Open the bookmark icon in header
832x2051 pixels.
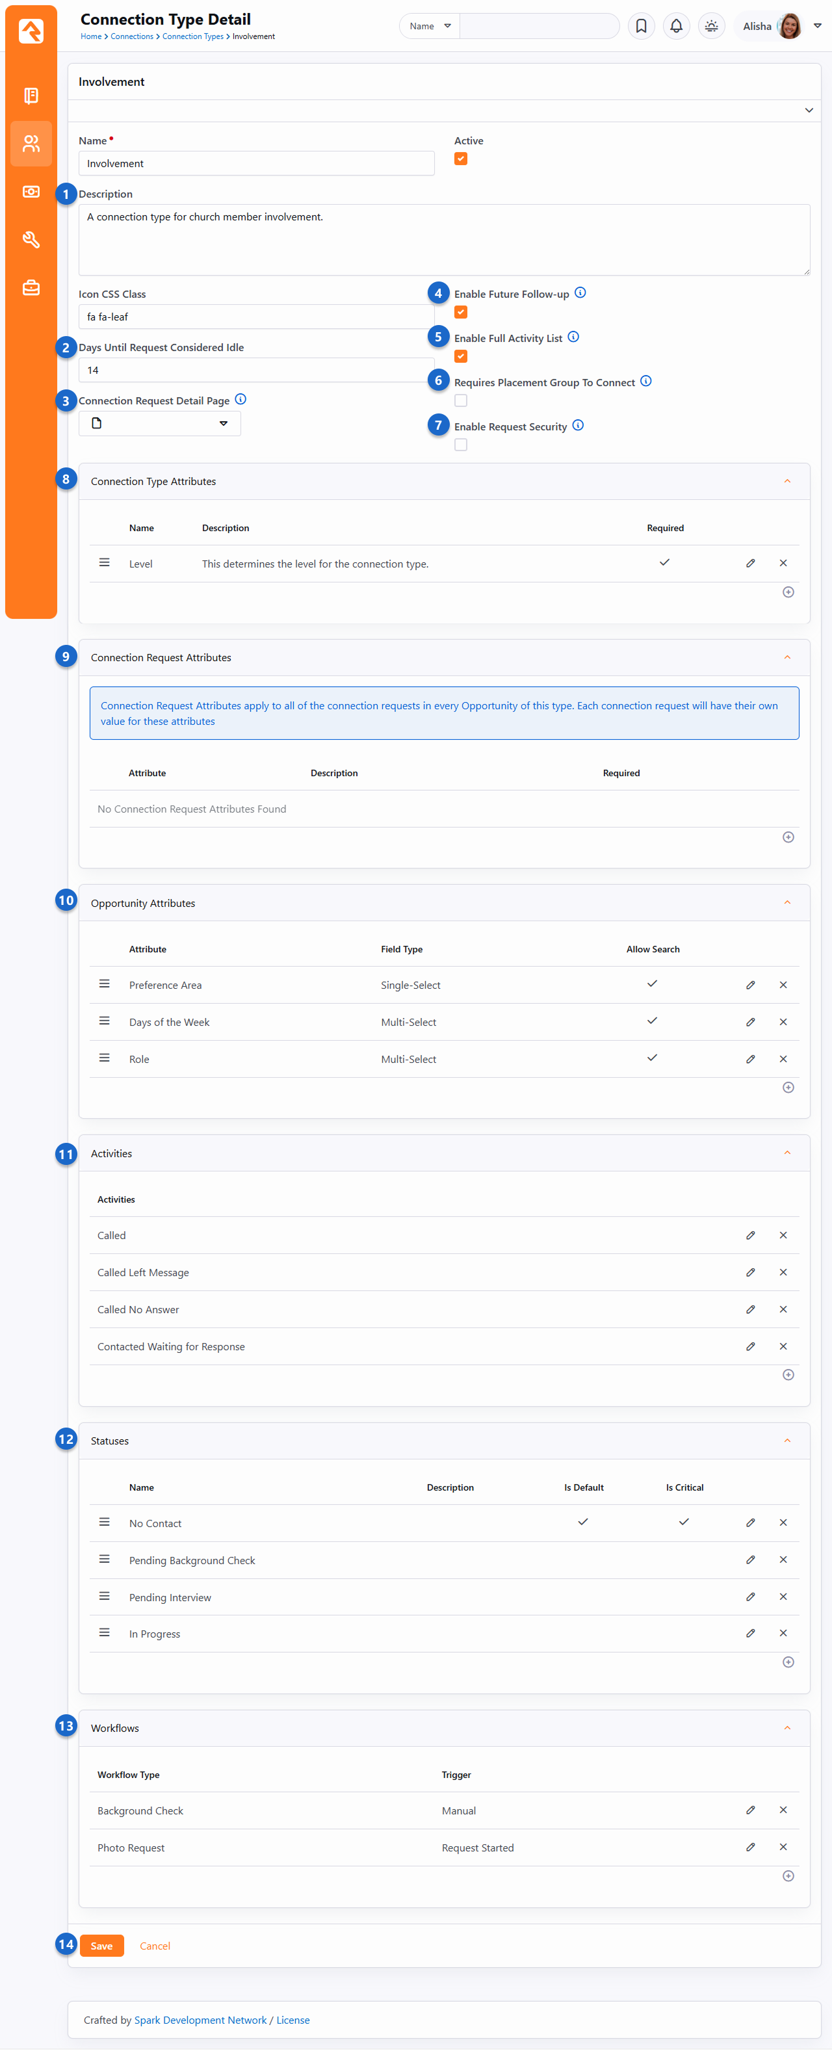(640, 26)
